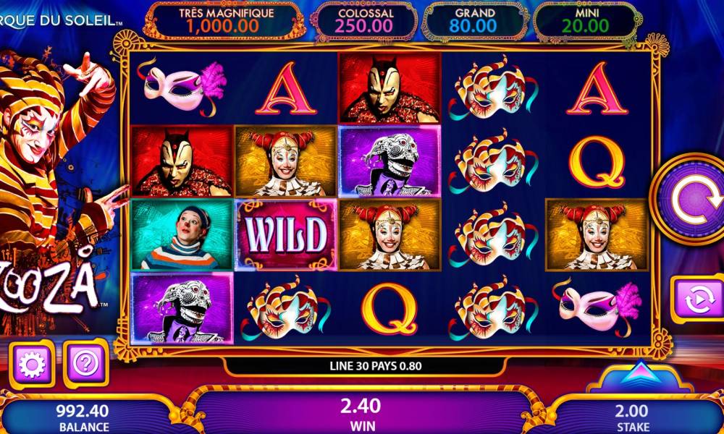Click the A symbol in the second reel

click(x=286, y=88)
